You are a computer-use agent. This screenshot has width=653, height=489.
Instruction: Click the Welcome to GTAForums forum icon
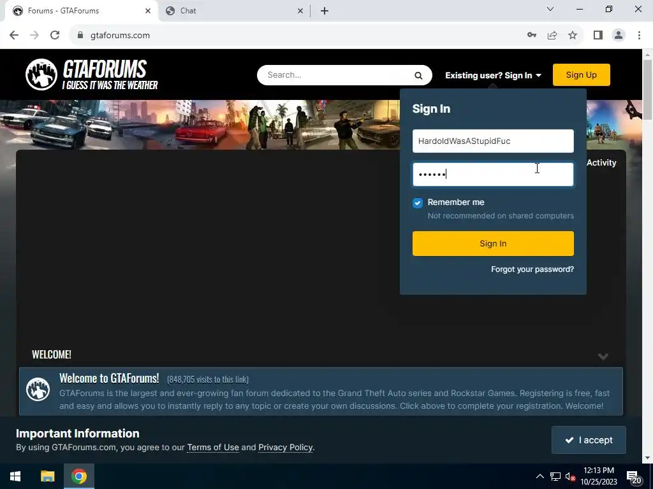pos(38,389)
